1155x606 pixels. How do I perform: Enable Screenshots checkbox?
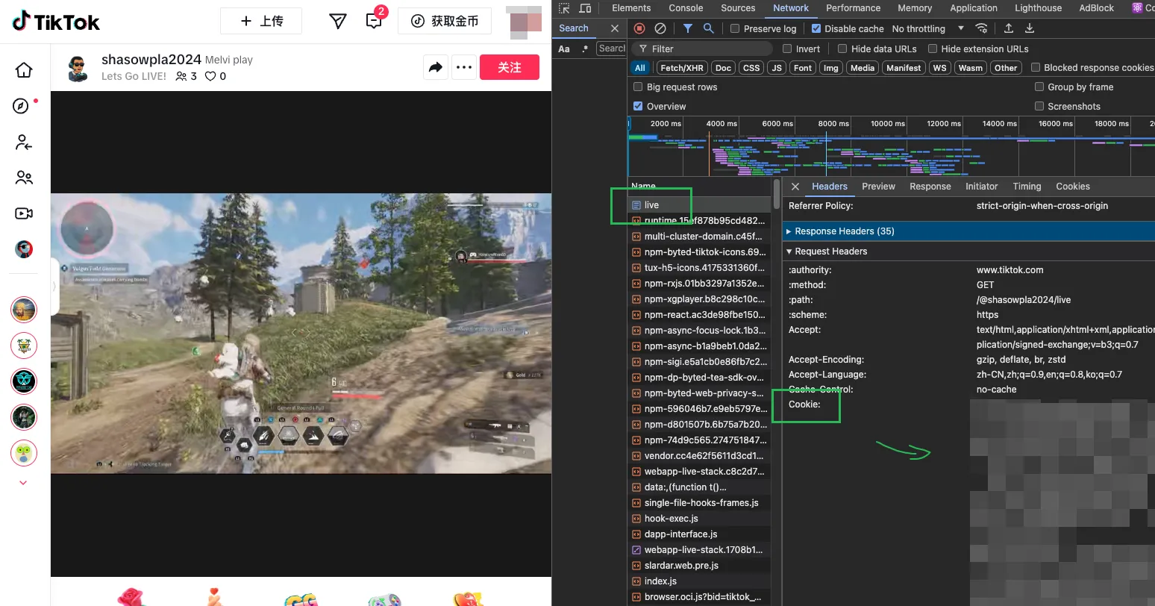coord(1039,106)
